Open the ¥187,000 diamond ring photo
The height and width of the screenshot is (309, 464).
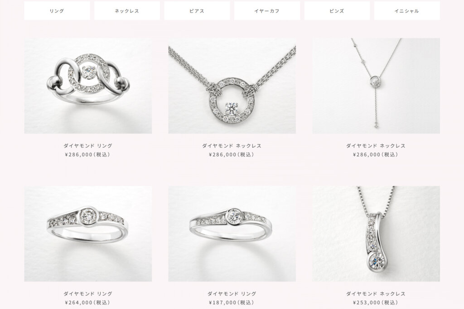[232, 233]
